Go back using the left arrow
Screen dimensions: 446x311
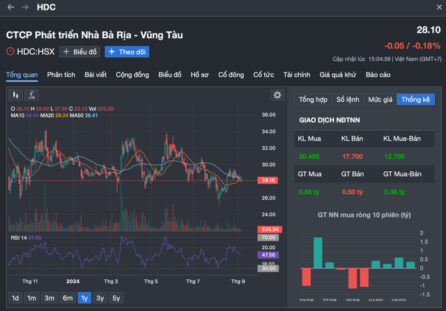(x=11, y=7)
